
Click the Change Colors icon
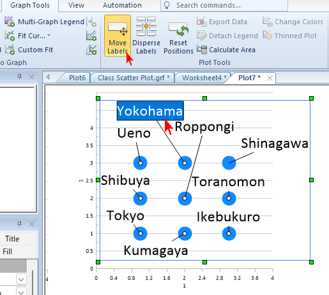pyautogui.click(x=267, y=22)
